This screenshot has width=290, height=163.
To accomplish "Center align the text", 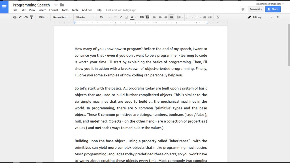I will coord(160,17).
